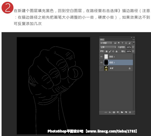
Task: Open the 类型 filter type dropdown
Action: (x=106, y=43)
